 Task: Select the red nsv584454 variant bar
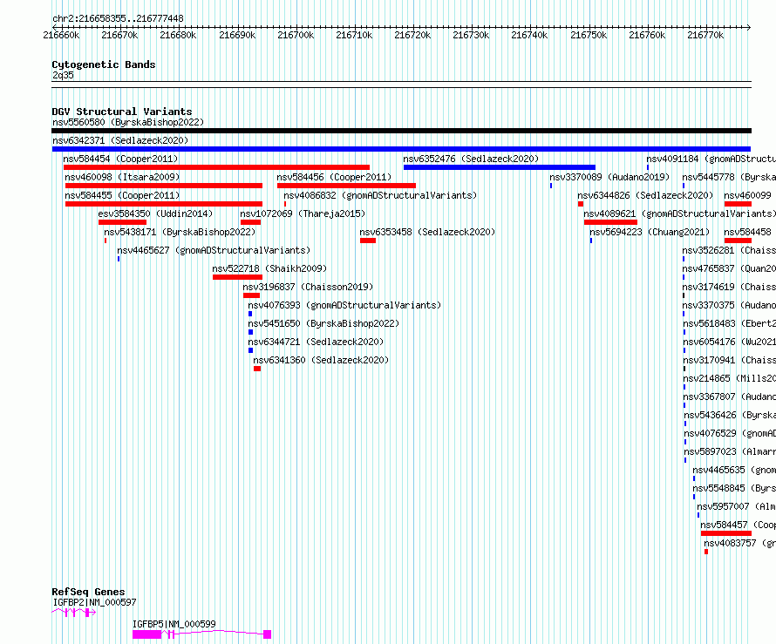216,167
